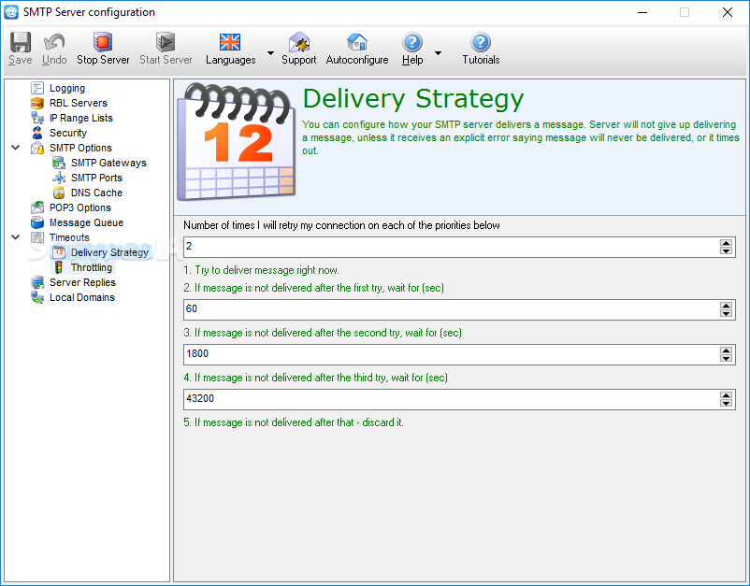Decrease the 43200 second wait value

pos(726,403)
